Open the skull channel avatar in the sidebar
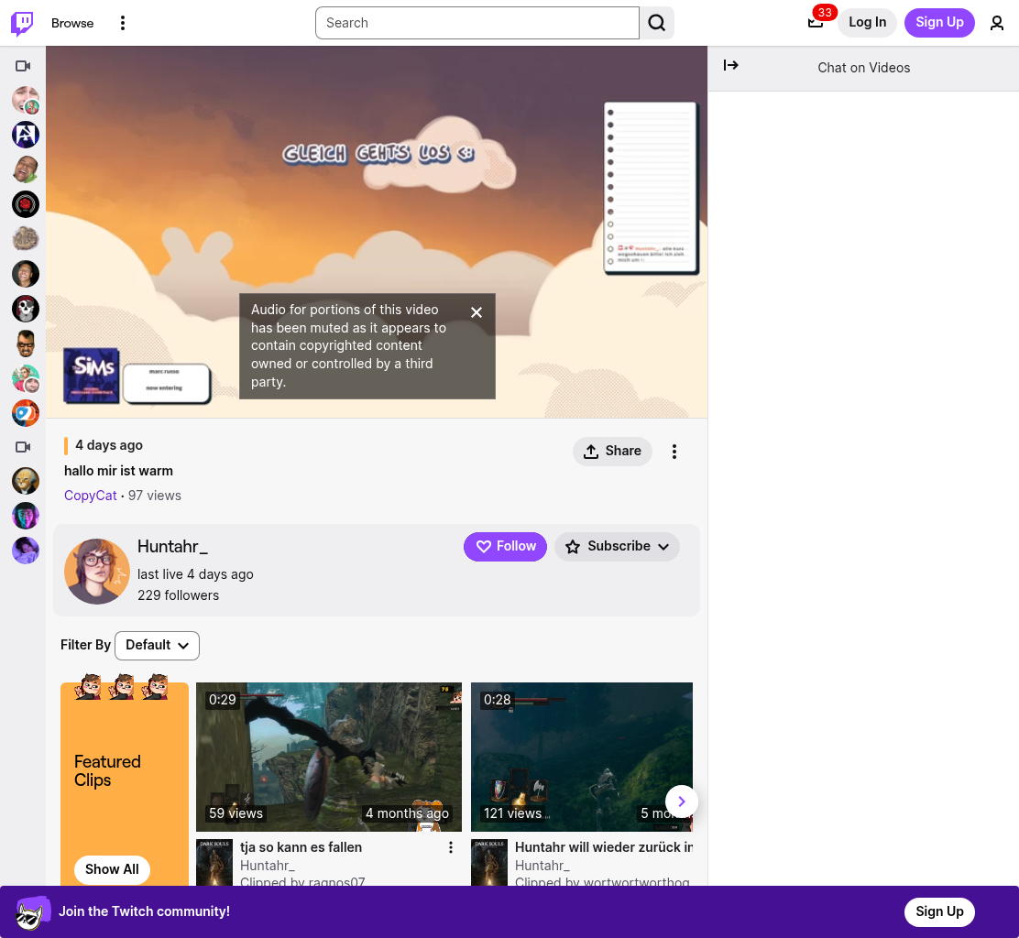 point(26,309)
